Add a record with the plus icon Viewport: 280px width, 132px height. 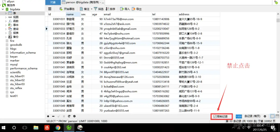tap(48, 116)
